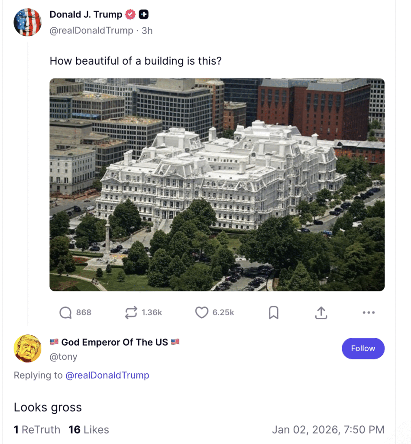The image size is (411, 444).
Task: Click the God Emperor user's avatar
Action: [x=28, y=348]
